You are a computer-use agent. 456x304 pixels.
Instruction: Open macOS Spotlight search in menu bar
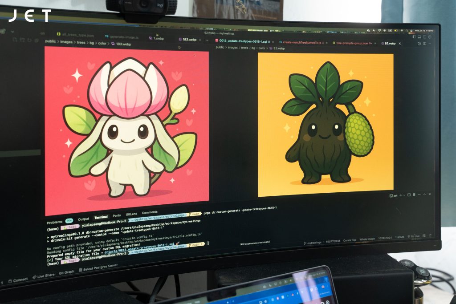[x=407, y=31]
